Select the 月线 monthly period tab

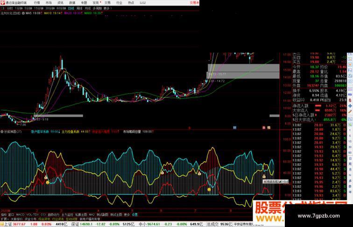click(87, 8)
